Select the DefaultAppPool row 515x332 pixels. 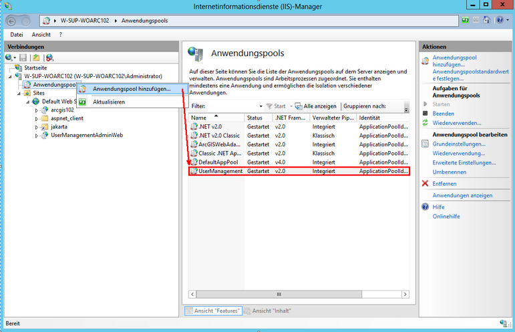click(x=299, y=162)
